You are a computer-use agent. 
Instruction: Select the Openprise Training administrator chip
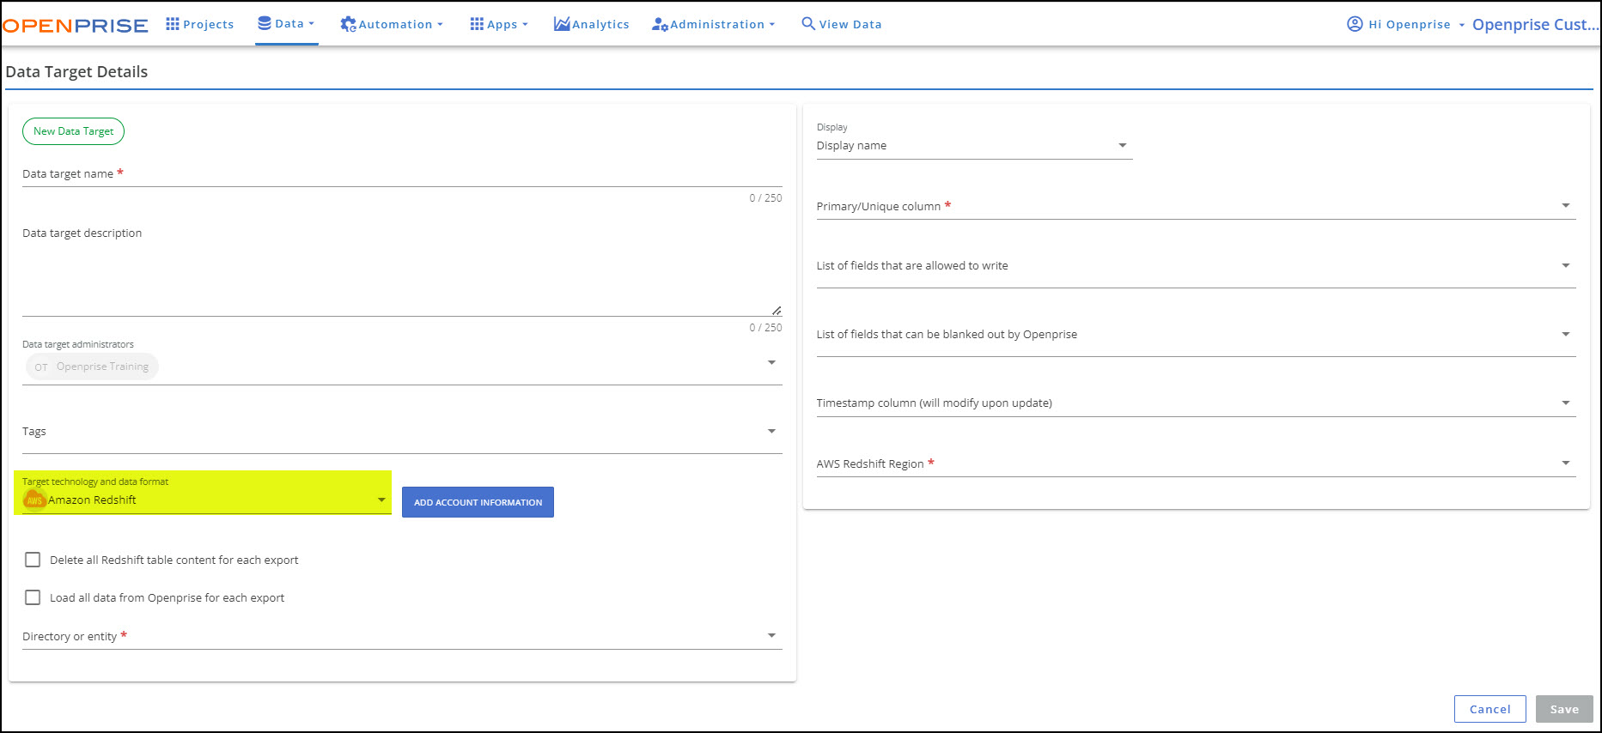tap(92, 366)
